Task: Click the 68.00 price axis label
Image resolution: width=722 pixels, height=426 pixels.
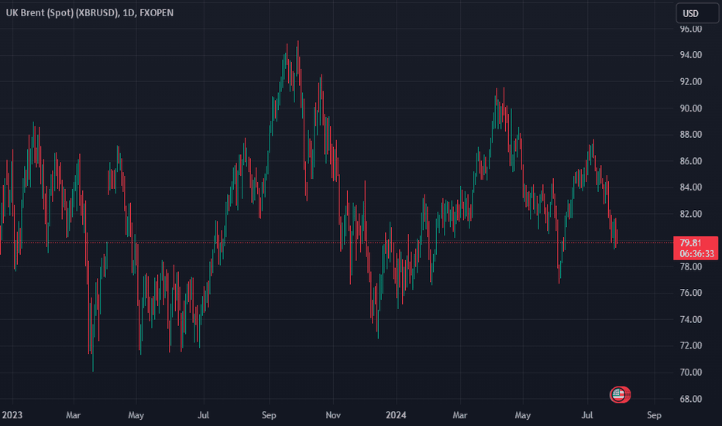Action: tap(691, 399)
